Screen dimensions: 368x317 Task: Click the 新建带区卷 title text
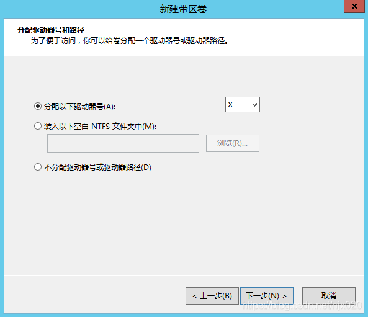(183, 9)
